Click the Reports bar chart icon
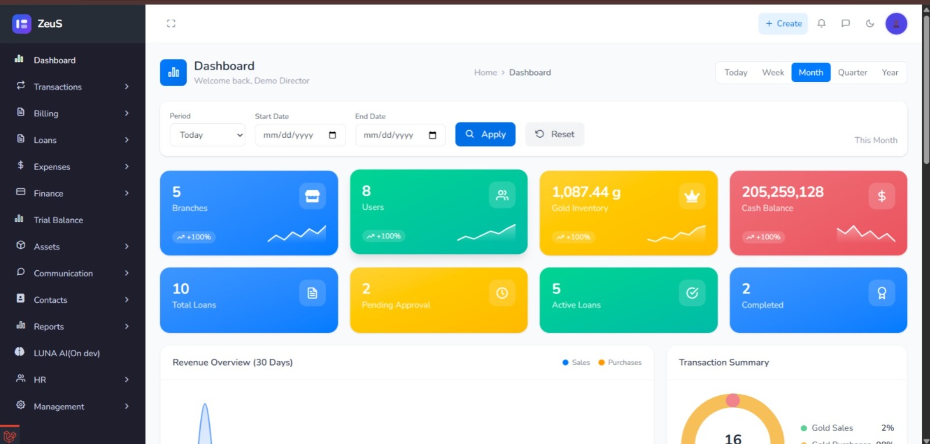 pyautogui.click(x=21, y=325)
